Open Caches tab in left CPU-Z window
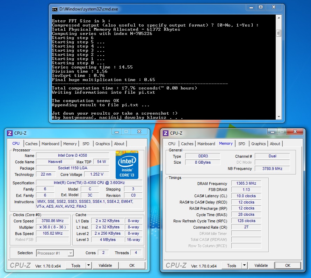Viewport: 311px width, 278px height. pos(31,144)
